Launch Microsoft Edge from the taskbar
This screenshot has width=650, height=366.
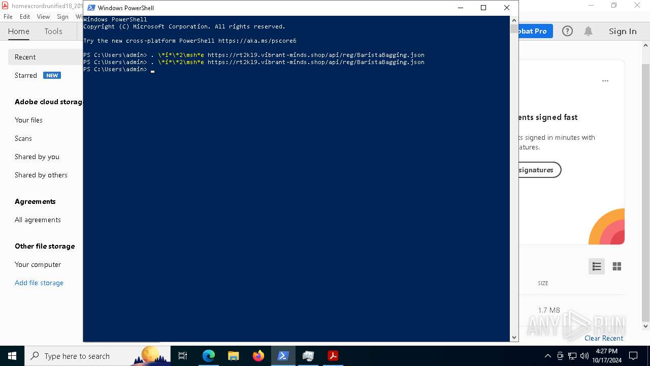click(209, 356)
